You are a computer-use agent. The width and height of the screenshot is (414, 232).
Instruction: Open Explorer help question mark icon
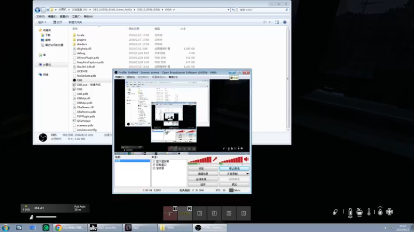(x=285, y=22)
